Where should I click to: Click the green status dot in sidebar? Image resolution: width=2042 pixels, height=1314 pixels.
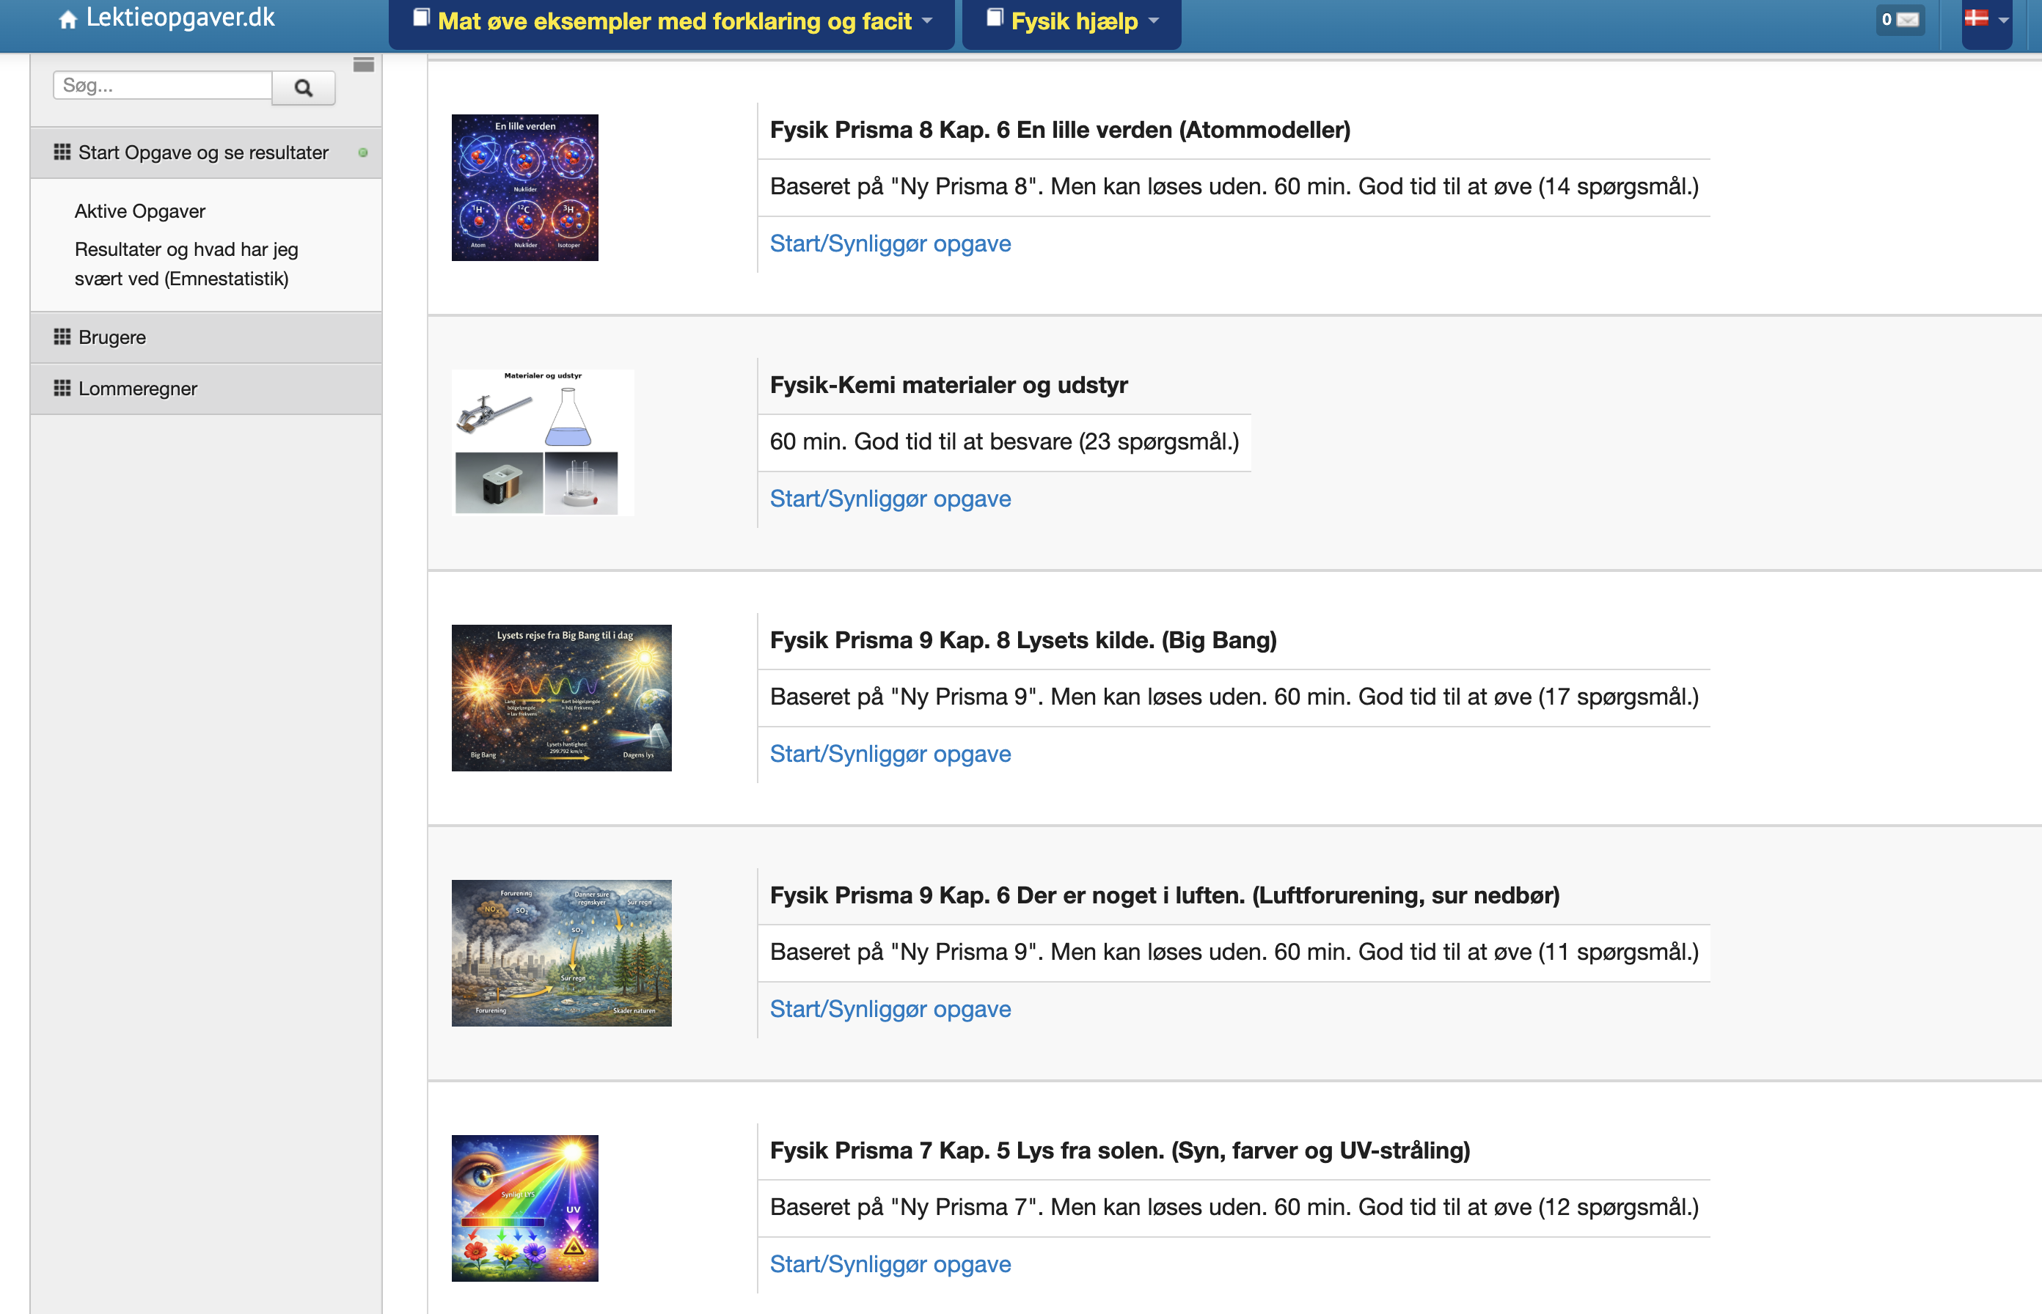(x=362, y=153)
